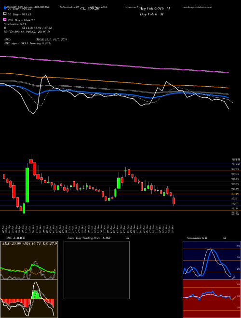Click the Avg Vol: 0.016 M label
This screenshot has width=241, height=318.
coord(155,9)
